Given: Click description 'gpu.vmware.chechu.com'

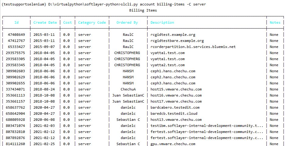Looking at the screenshot, I should pos(173,144).
